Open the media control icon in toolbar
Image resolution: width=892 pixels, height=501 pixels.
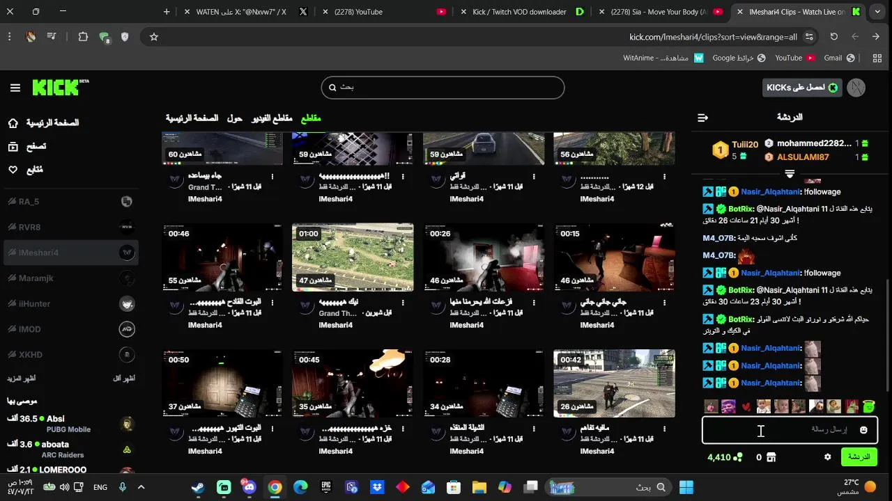coord(52,37)
